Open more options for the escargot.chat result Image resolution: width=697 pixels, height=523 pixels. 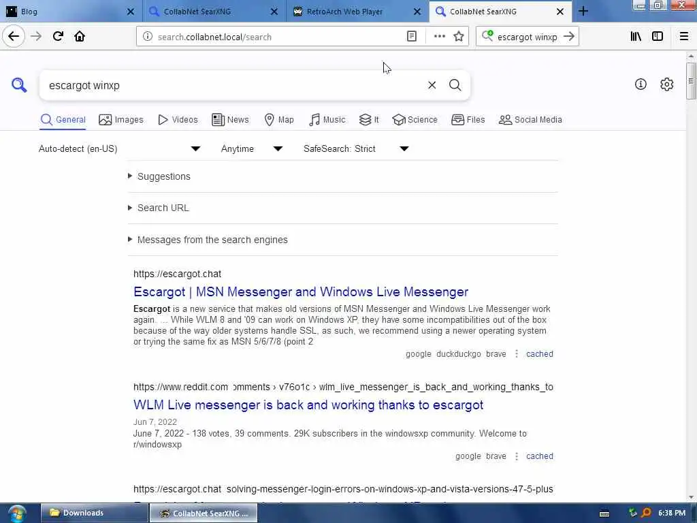[517, 354]
